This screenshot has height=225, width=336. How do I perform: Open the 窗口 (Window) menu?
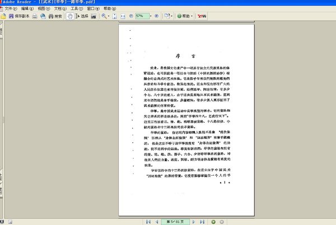[x=93, y=9]
